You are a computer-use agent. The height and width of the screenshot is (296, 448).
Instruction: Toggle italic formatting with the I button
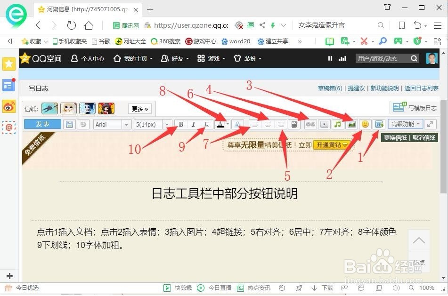click(x=194, y=124)
